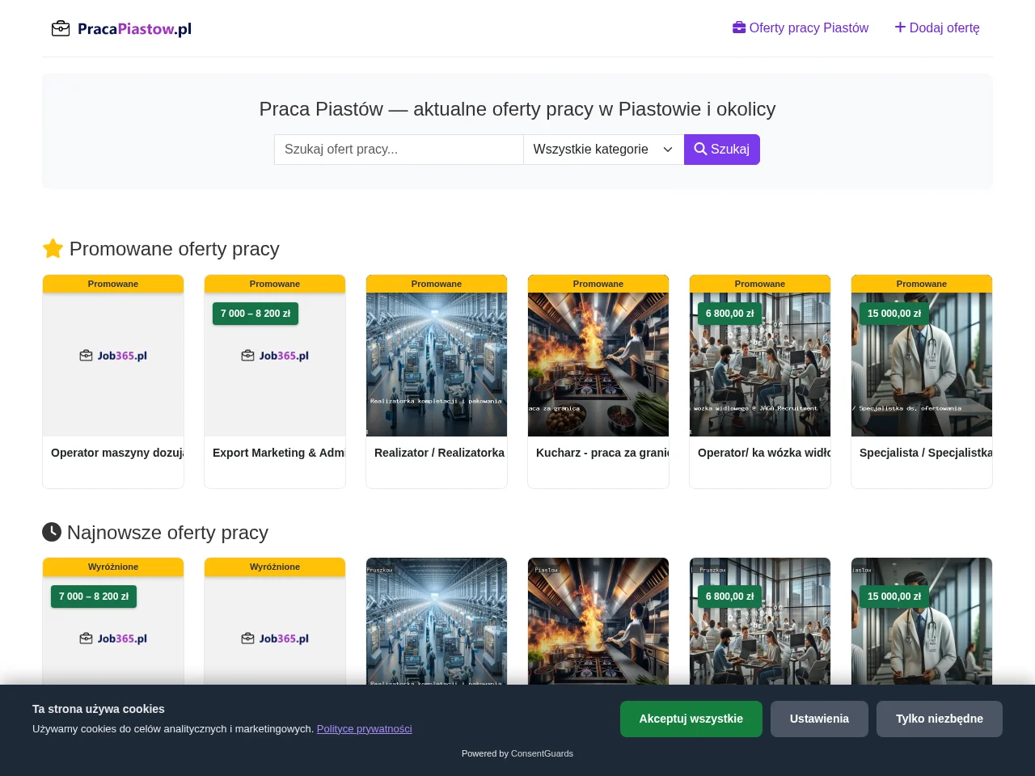
Task: Open the Polityce prywatności link
Action: click(365, 728)
